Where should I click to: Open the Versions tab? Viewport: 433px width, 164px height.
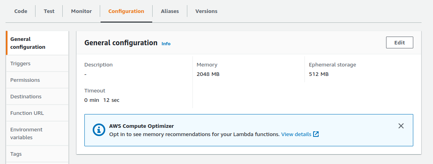[x=206, y=11]
